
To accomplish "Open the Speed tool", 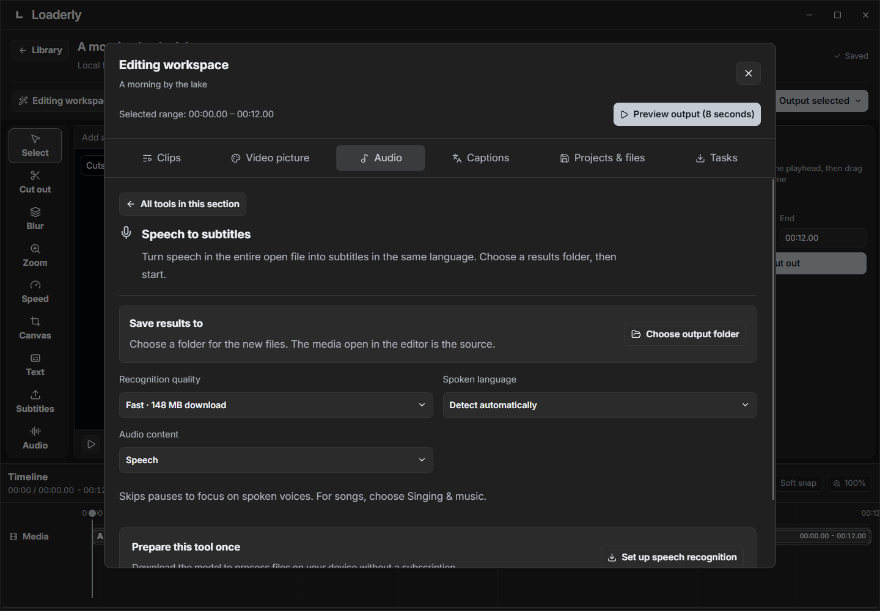I will tap(35, 291).
